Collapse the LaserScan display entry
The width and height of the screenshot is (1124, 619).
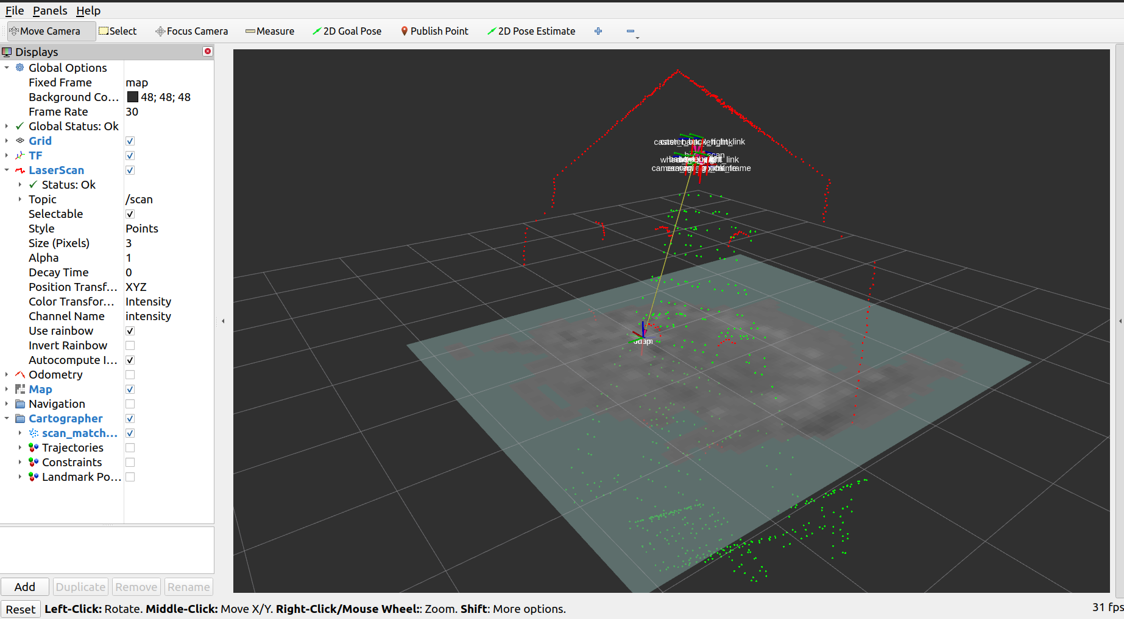pos(6,170)
